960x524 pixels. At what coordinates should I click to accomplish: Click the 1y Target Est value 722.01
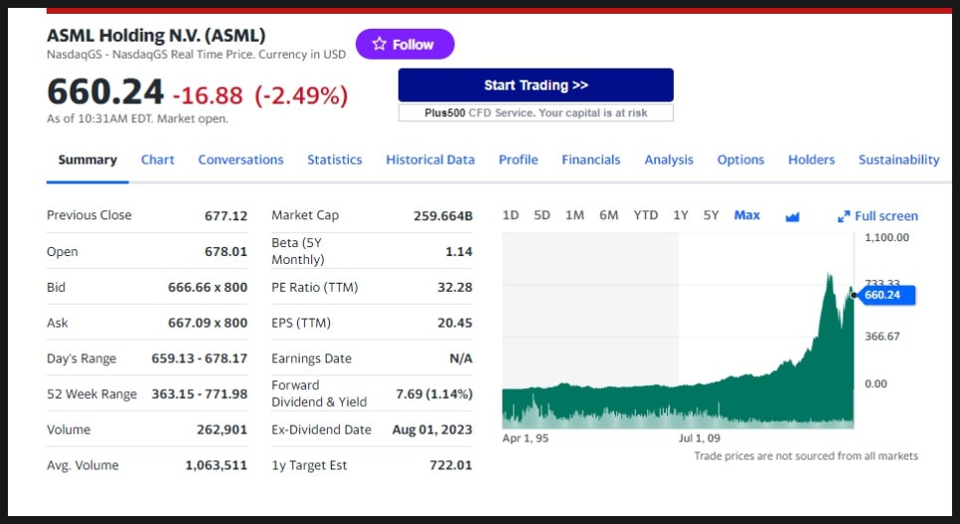pyautogui.click(x=450, y=465)
